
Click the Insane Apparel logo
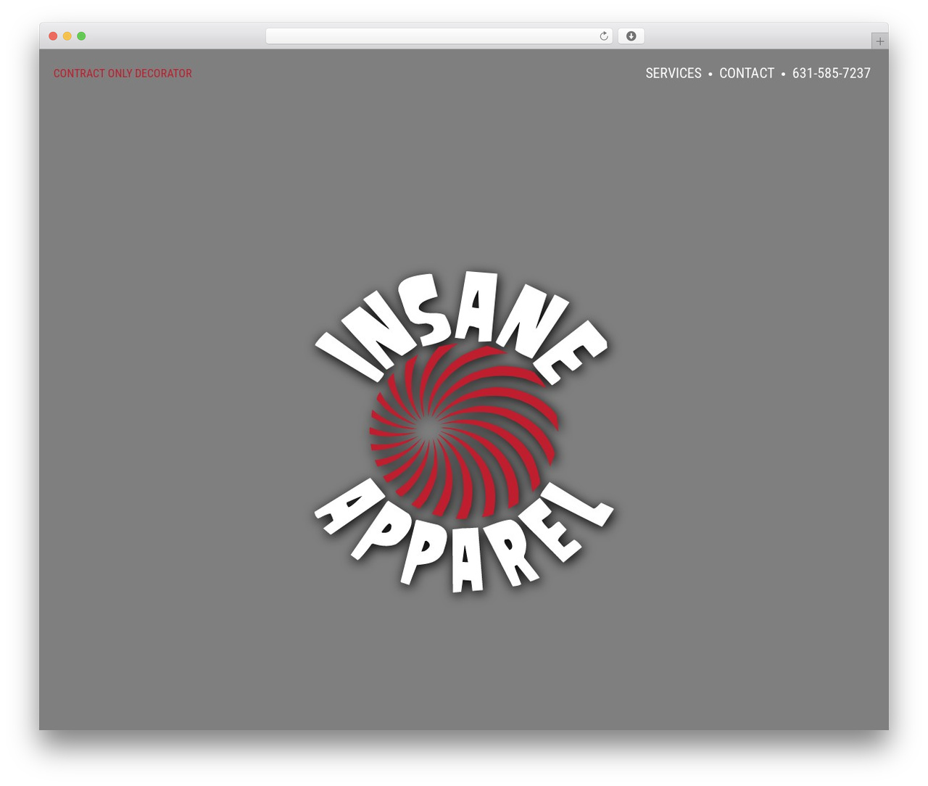click(x=464, y=431)
